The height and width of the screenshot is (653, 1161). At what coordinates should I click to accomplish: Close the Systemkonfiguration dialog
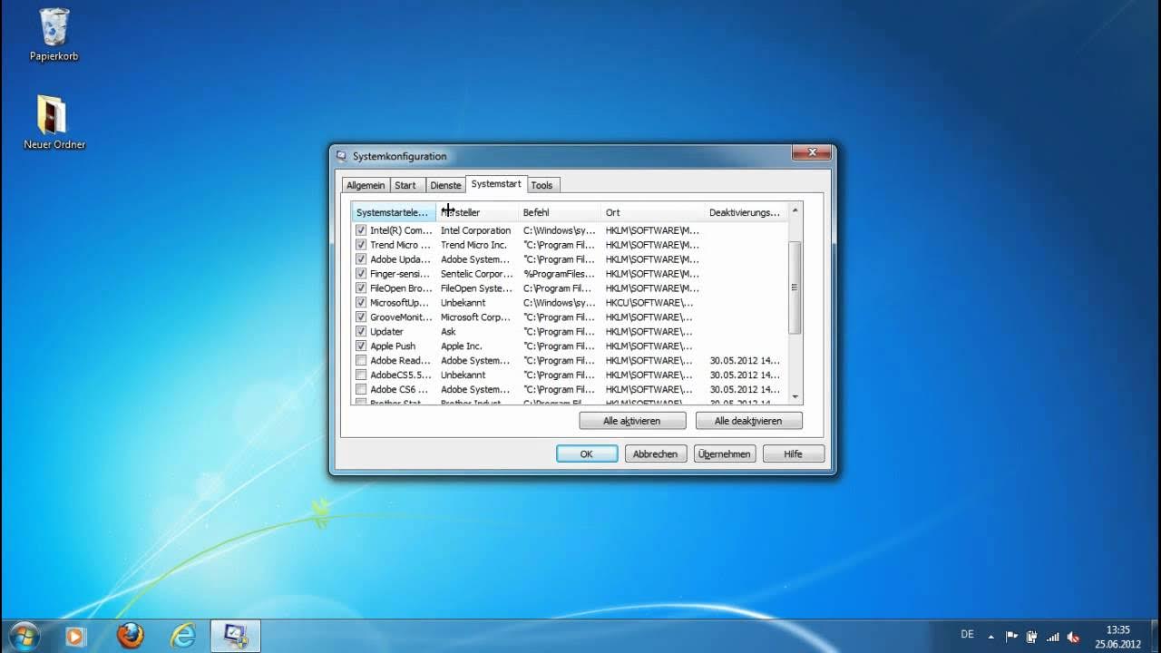coord(812,152)
